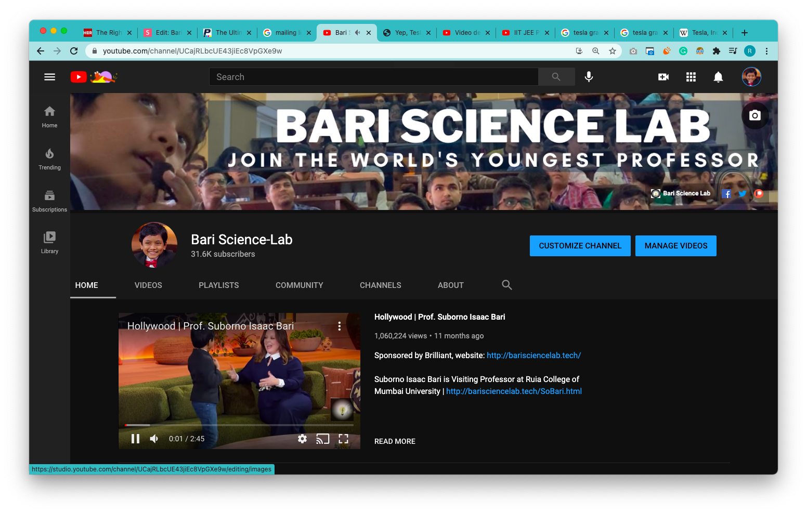The height and width of the screenshot is (513, 807).
Task: Pause the featured video
Action: tap(135, 439)
